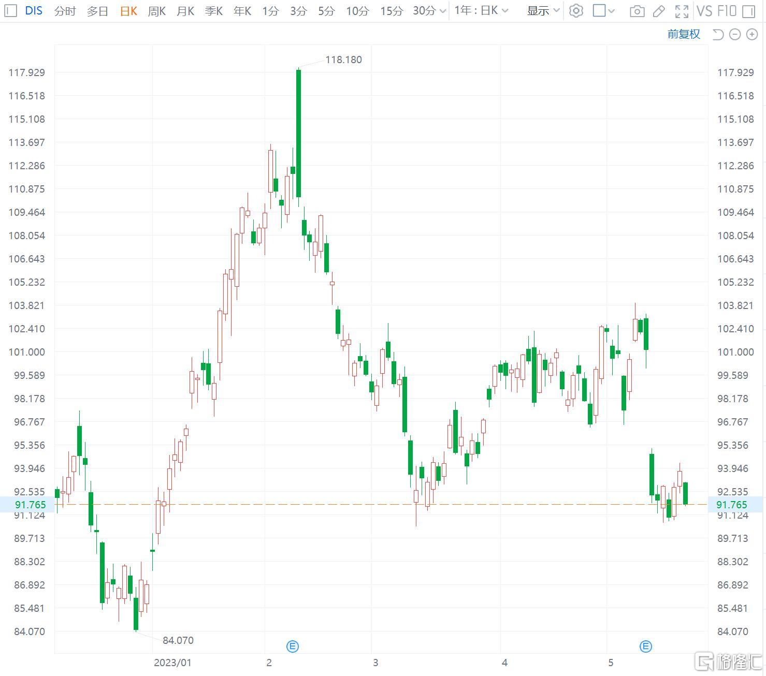Choose the 1分 interval
This screenshot has height=676, width=766.
click(x=270, y=11)
